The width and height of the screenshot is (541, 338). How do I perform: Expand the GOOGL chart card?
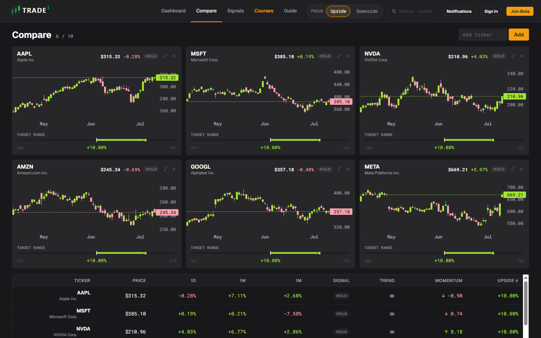click(x=339, y=169)
